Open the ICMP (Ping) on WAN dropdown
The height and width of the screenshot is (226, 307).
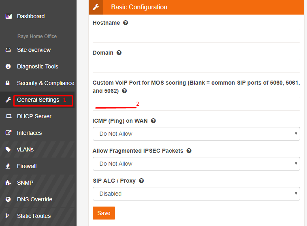(196, 134)
